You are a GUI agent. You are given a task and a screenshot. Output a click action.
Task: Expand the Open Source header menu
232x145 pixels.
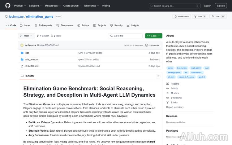tap(72, 6)
